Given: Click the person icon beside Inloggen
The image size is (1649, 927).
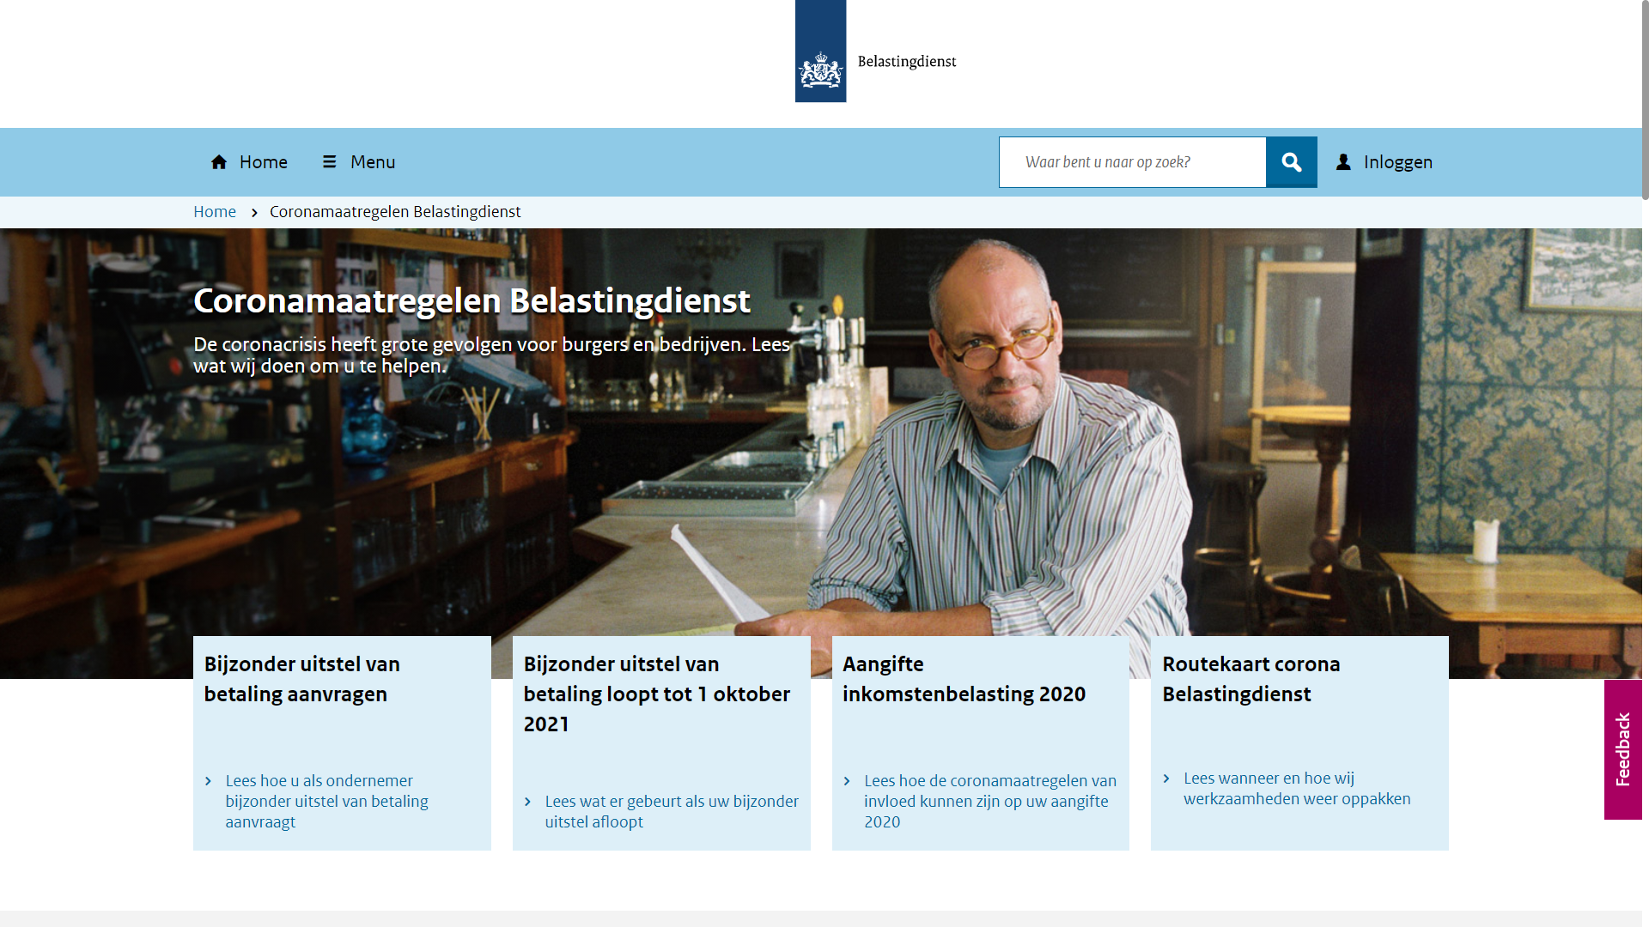Looking at the screenshot, I should [x=1343, y=162].
